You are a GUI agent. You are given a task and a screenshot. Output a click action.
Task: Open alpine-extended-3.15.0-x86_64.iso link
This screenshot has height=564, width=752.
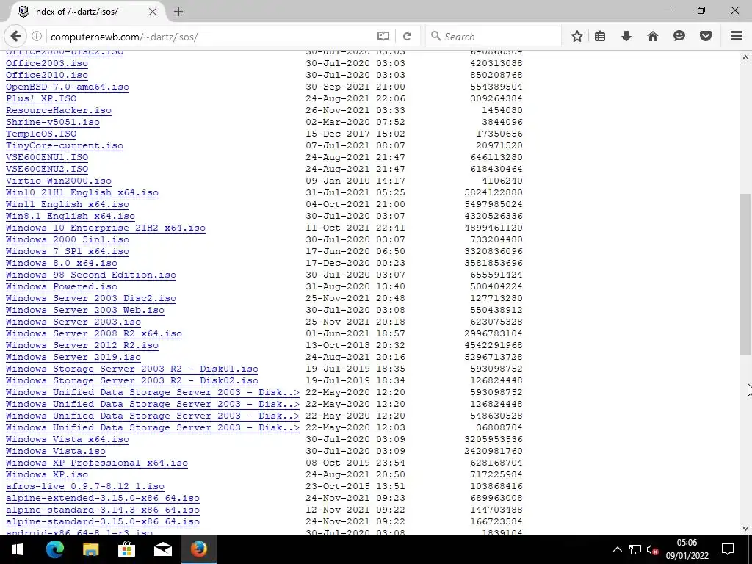coord(103,499)
